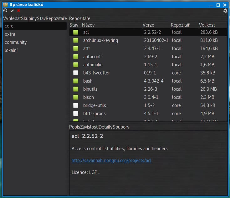Apply pending changes with the checkmark icon
The image size is (230, 198).
(12, 11)
